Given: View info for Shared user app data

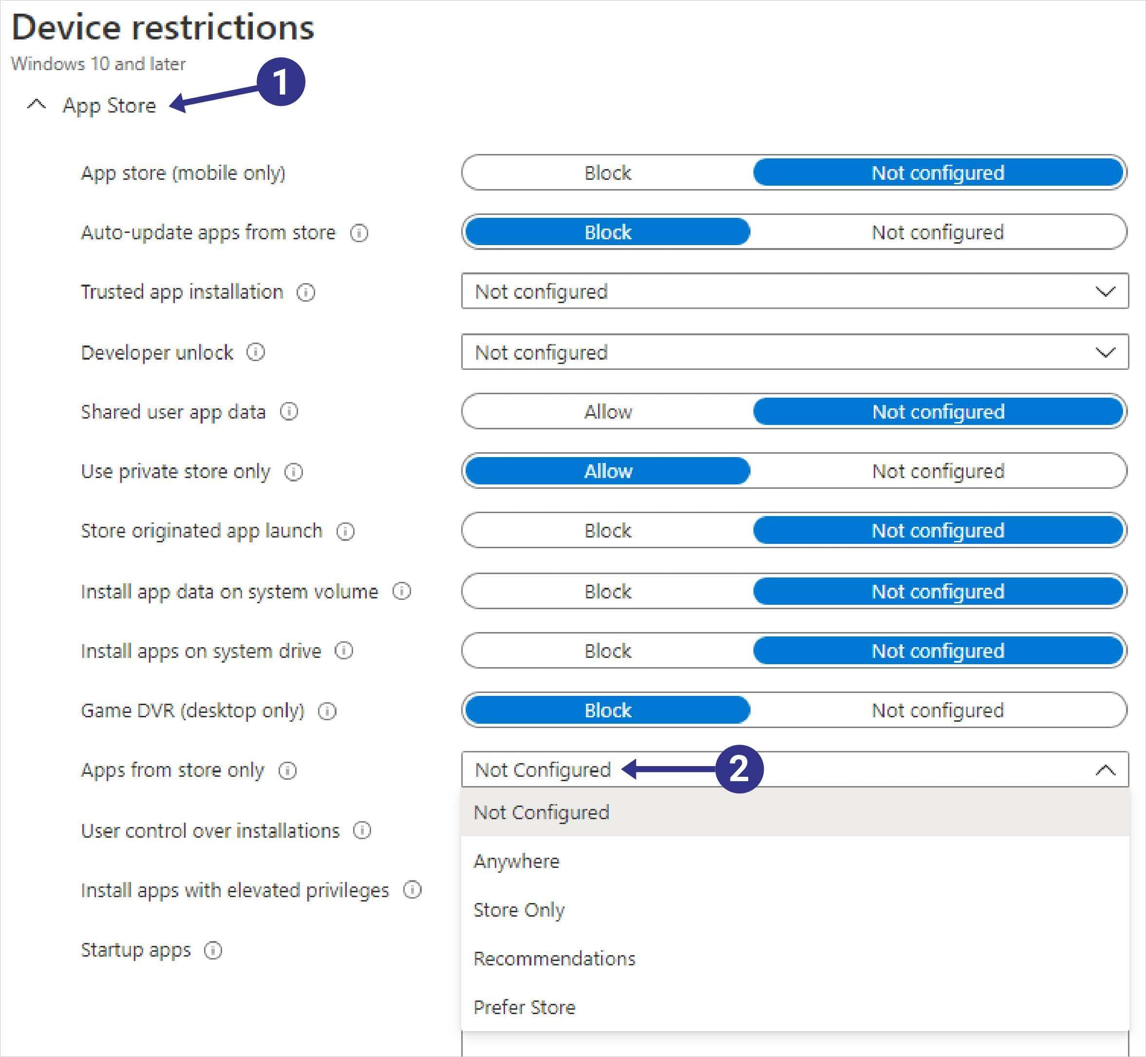Looking at the screenshot, I should coord(289,412).
